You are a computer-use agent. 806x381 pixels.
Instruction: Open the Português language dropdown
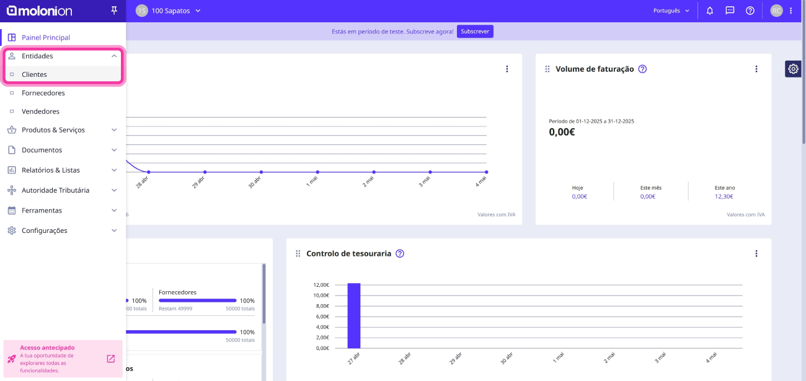point(671,11)
